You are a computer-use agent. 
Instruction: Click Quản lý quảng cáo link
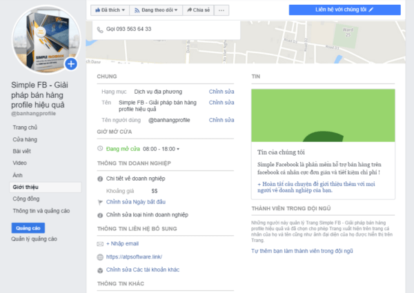pos(34,239)
